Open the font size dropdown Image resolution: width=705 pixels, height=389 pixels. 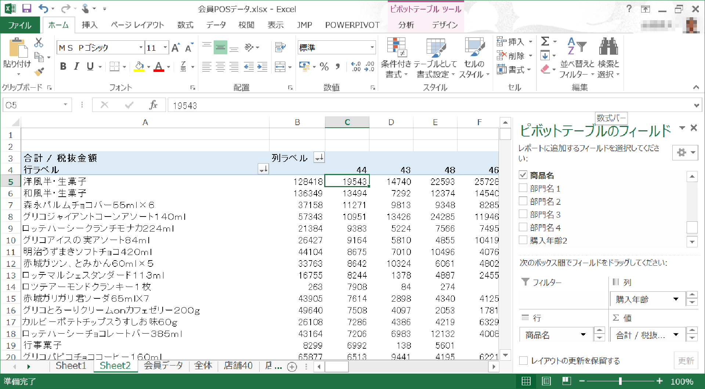(165, 47)
